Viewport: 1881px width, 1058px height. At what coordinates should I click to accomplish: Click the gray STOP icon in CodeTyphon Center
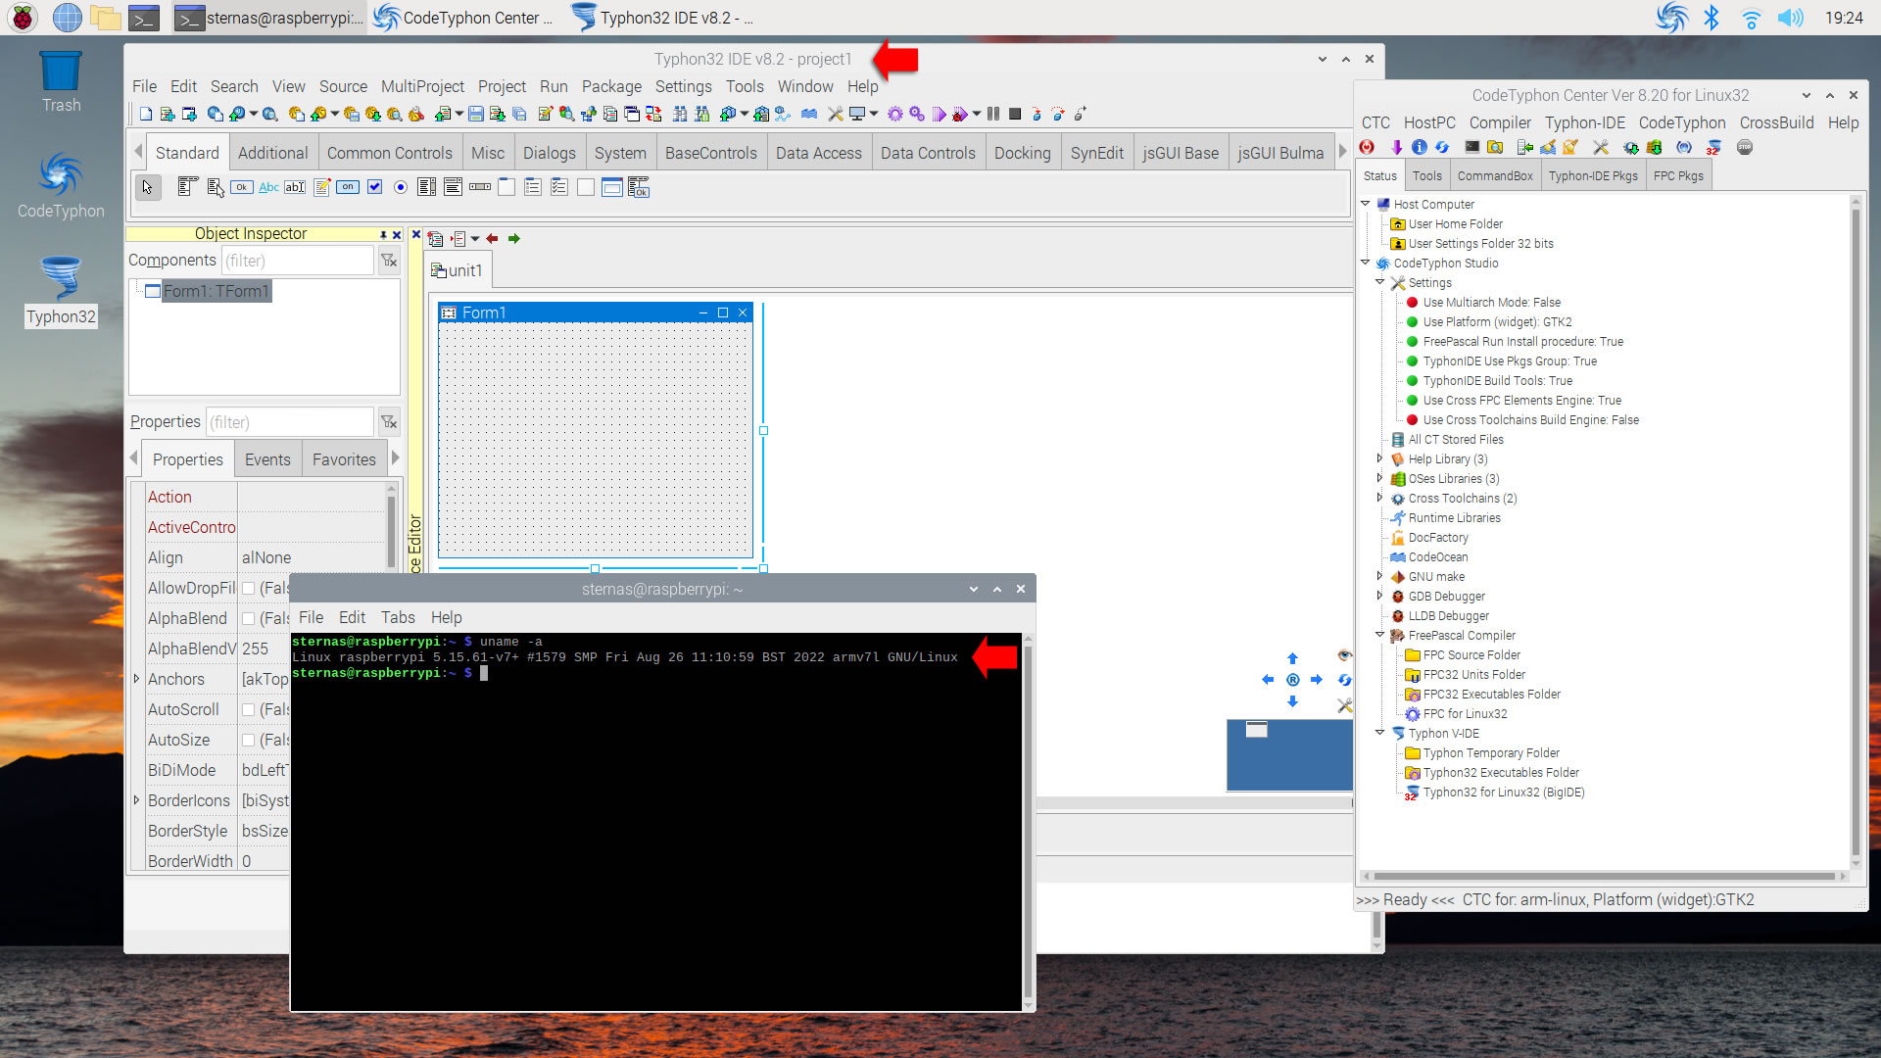pyautogui.click(x=1745, y=148)
